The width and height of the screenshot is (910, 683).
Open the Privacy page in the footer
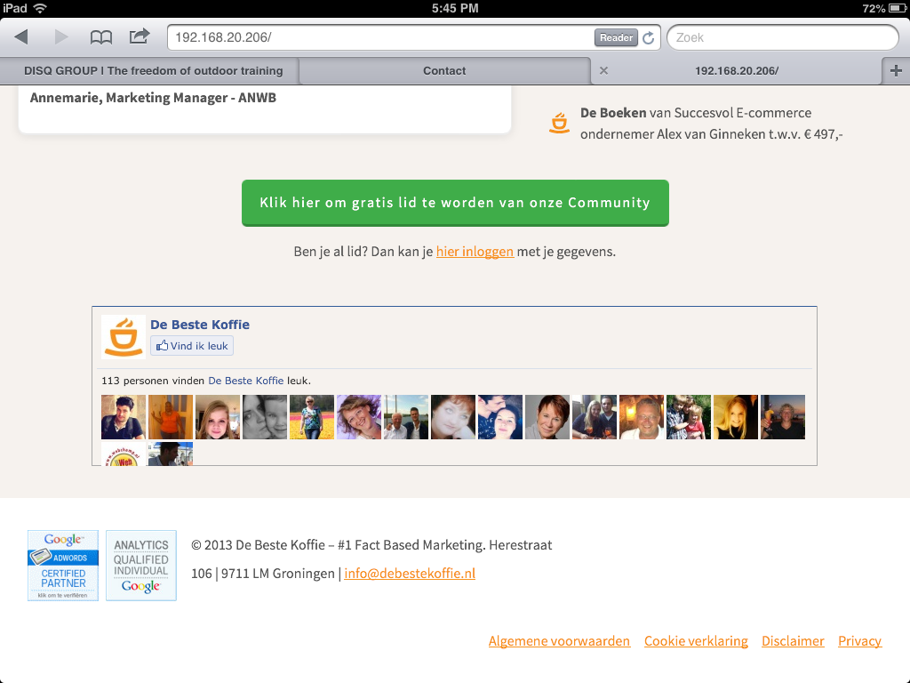click(x=859, y=640)
